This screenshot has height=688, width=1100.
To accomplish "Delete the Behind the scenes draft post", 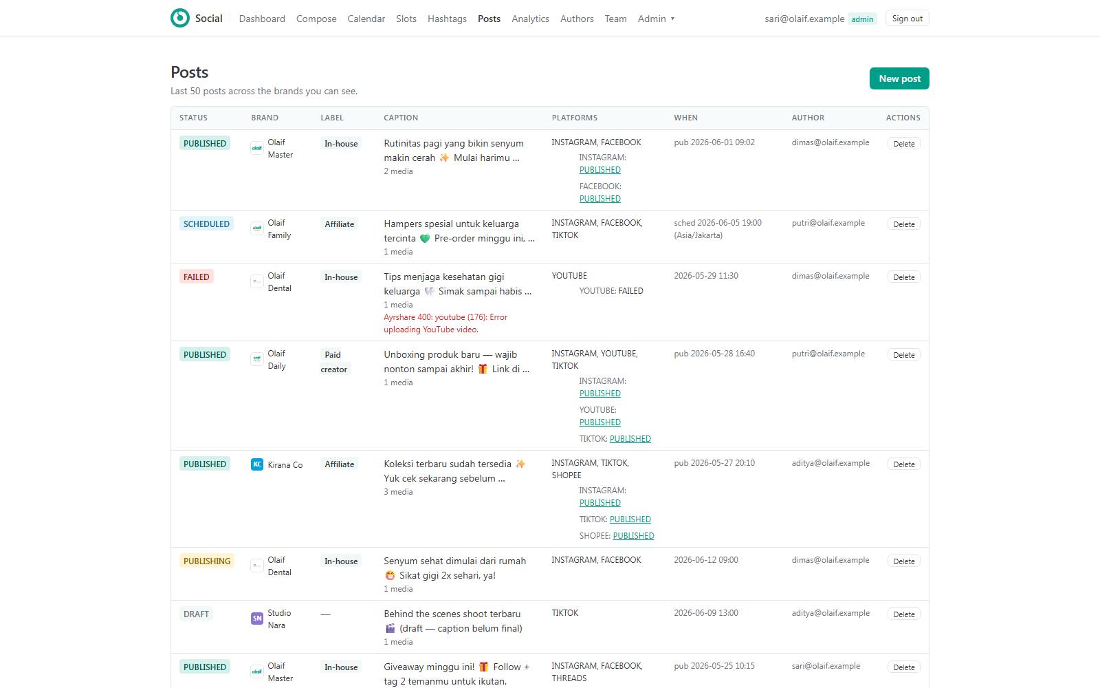I will tap(904, 614).
